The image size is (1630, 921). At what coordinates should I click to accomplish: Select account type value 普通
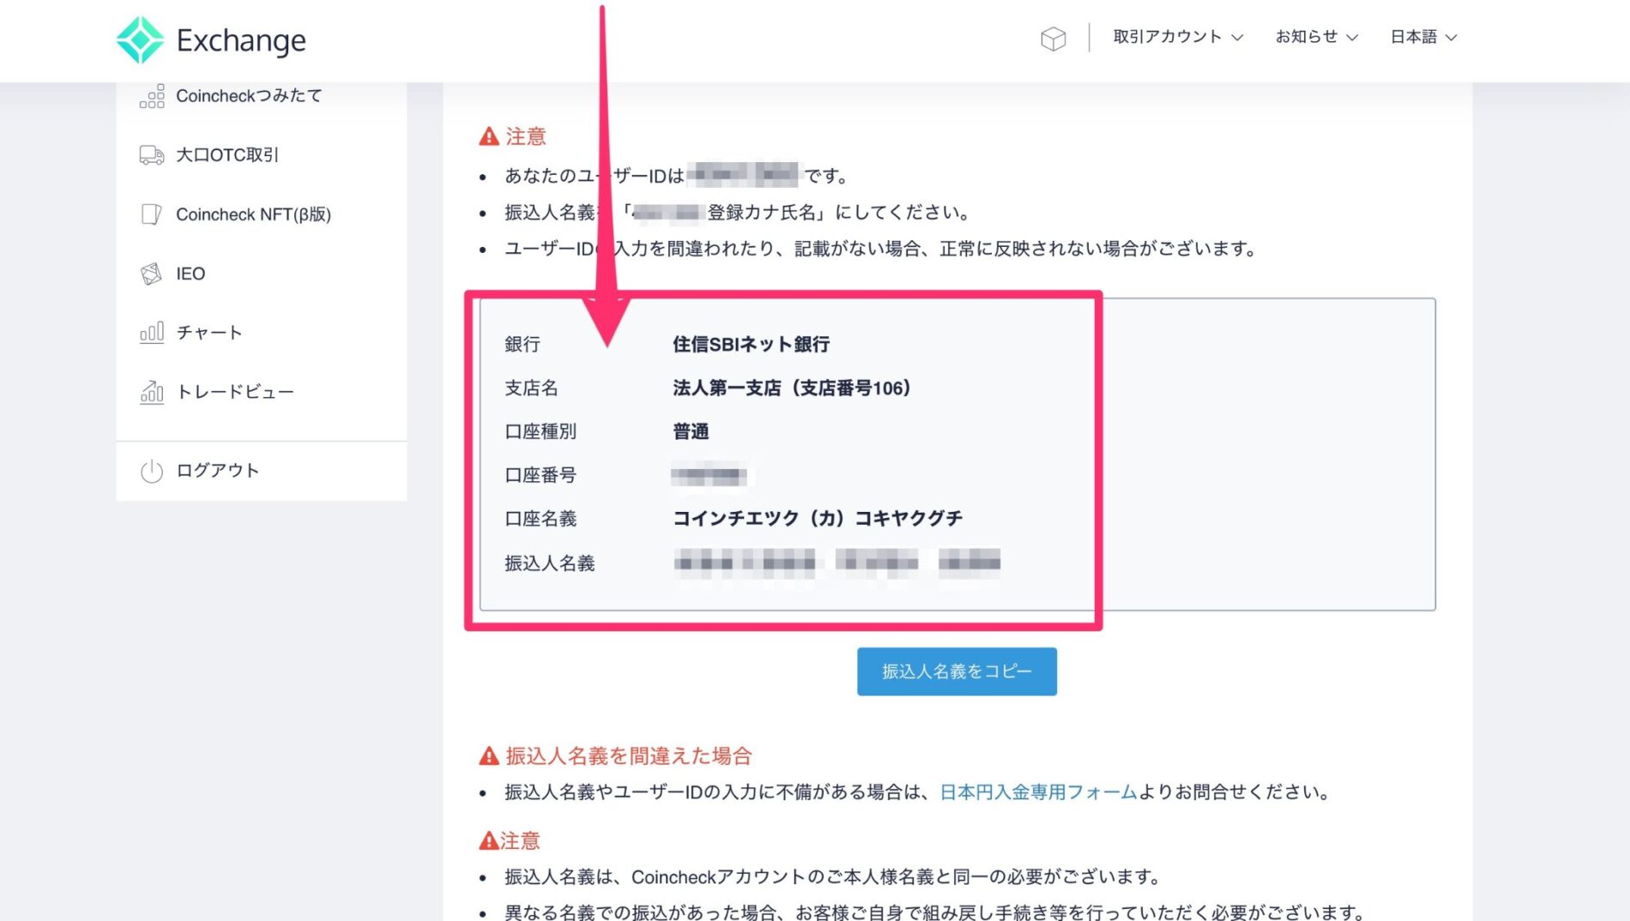tap(691, 431)
